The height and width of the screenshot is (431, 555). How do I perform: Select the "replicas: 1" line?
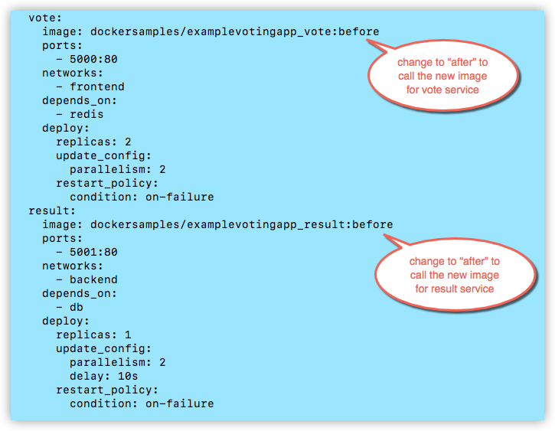(94, 335)
